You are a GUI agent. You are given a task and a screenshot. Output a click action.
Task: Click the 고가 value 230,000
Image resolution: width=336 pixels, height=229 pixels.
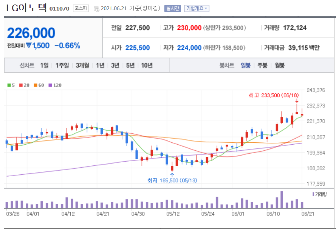[189, 28]
